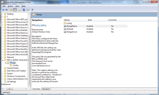Viewport: 159px width, 95px height.
Task: Click the Export List toolbar icon
Action: [19, 10]
